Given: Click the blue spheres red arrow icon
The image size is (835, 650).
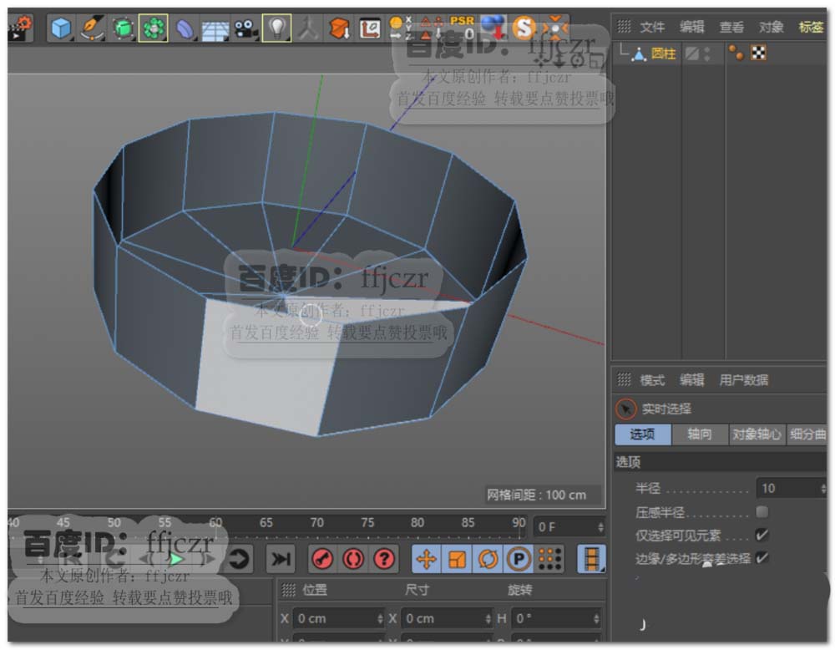Looking at the screenshot, I should tap(493, 28).
